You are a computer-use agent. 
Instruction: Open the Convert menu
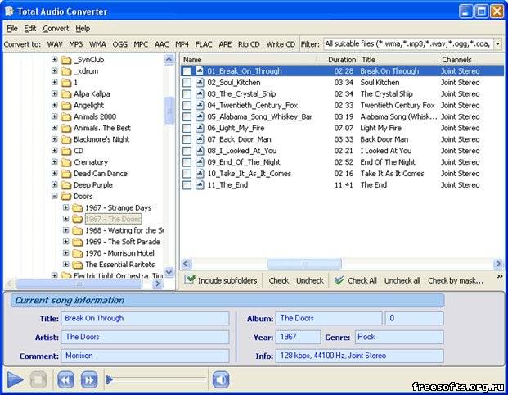pos(56,29)
